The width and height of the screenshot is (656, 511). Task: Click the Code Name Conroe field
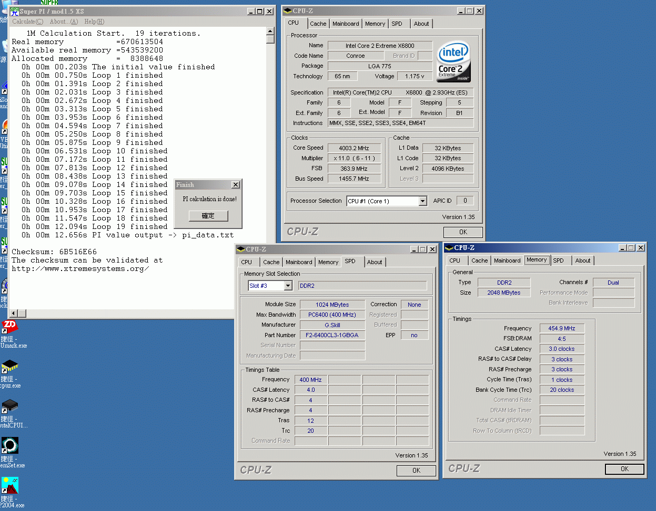pos(355,56)
